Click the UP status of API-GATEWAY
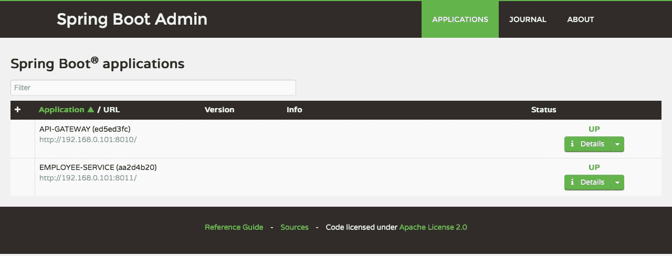Viewport: 672px width, 256px height. 594,129
